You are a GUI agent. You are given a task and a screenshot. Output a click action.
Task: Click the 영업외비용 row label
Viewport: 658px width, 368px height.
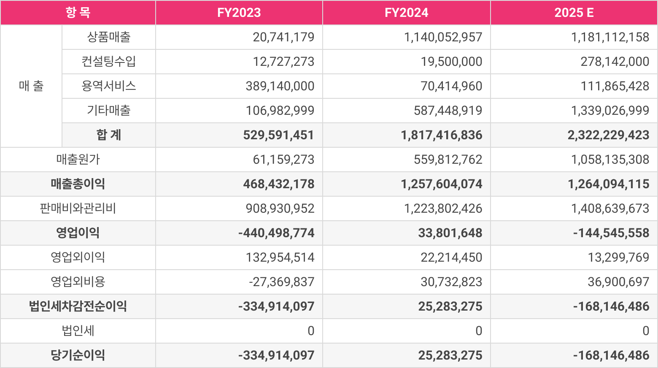78,282
